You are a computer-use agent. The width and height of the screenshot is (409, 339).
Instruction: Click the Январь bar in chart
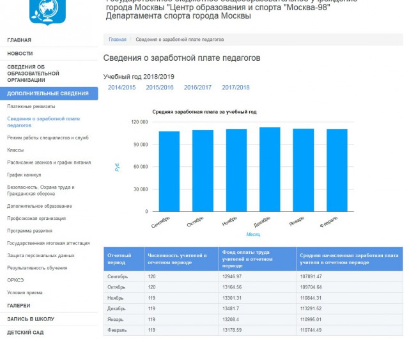(304, 170)
